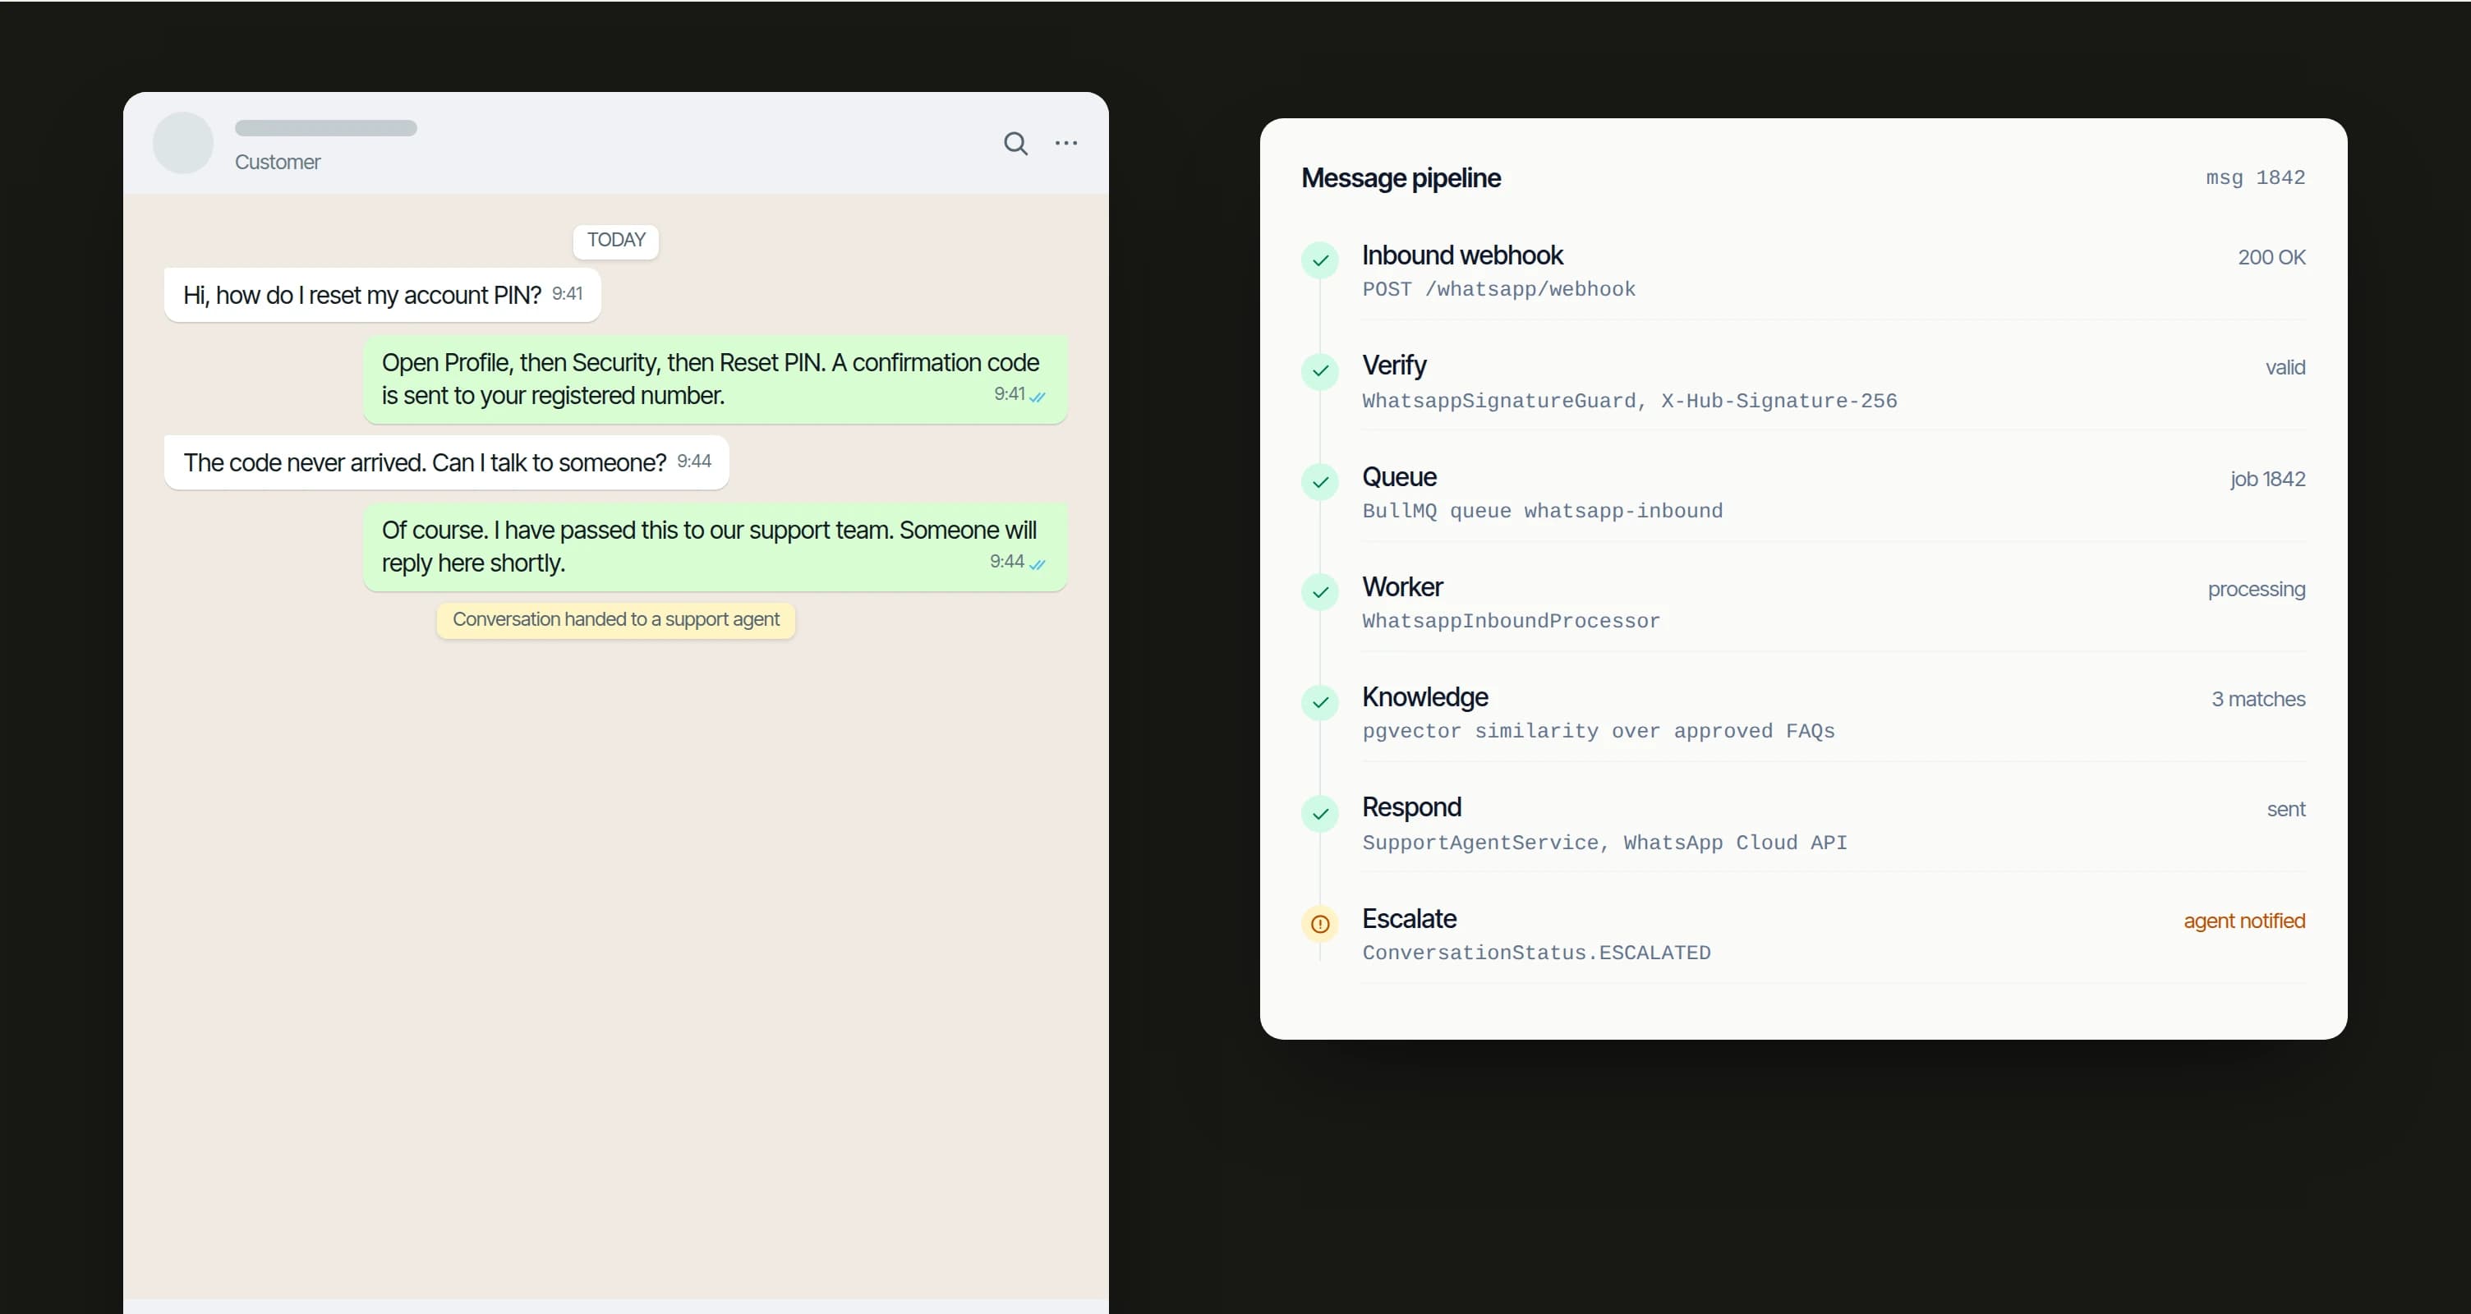Click the Inbound webhook green check icon
Screen dimensions: 2471x1314
1320,260
